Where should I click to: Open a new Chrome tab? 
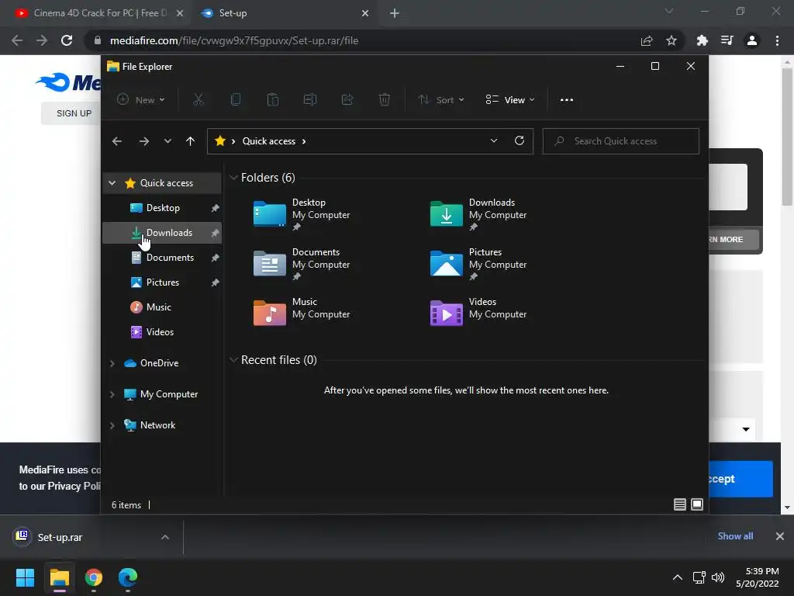[395, 13]
